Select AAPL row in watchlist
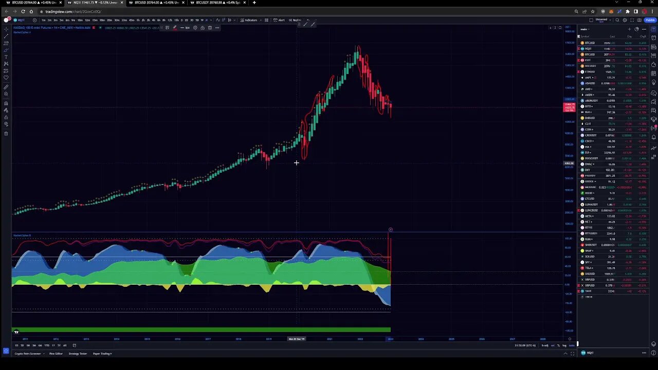 613,78
